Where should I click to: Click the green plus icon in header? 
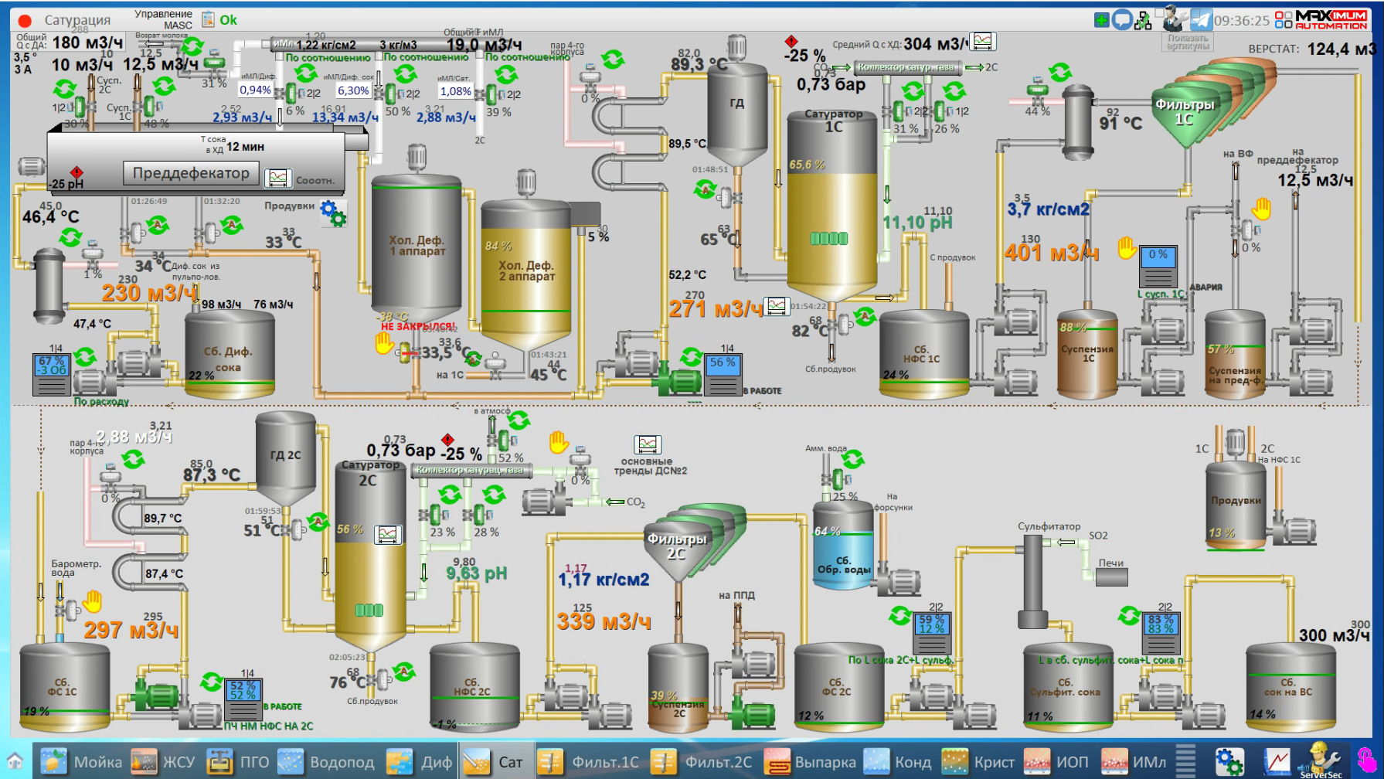pos(1102,20)
